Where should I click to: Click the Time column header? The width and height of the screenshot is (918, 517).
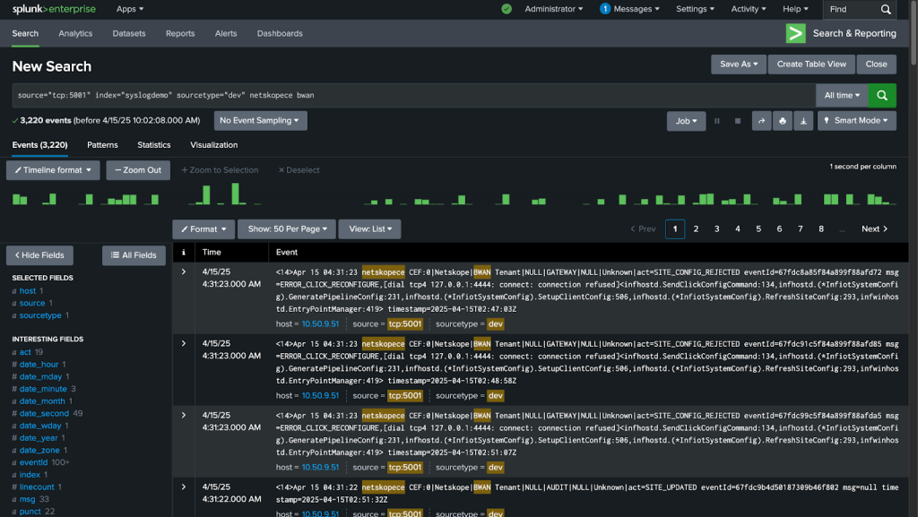212,252
